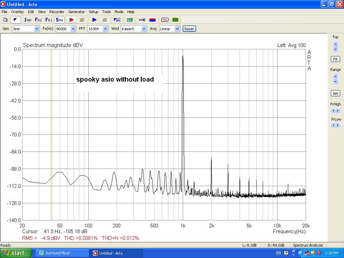Click the Fit button
This screenshot has height=258, width=344.
[335, 59]
